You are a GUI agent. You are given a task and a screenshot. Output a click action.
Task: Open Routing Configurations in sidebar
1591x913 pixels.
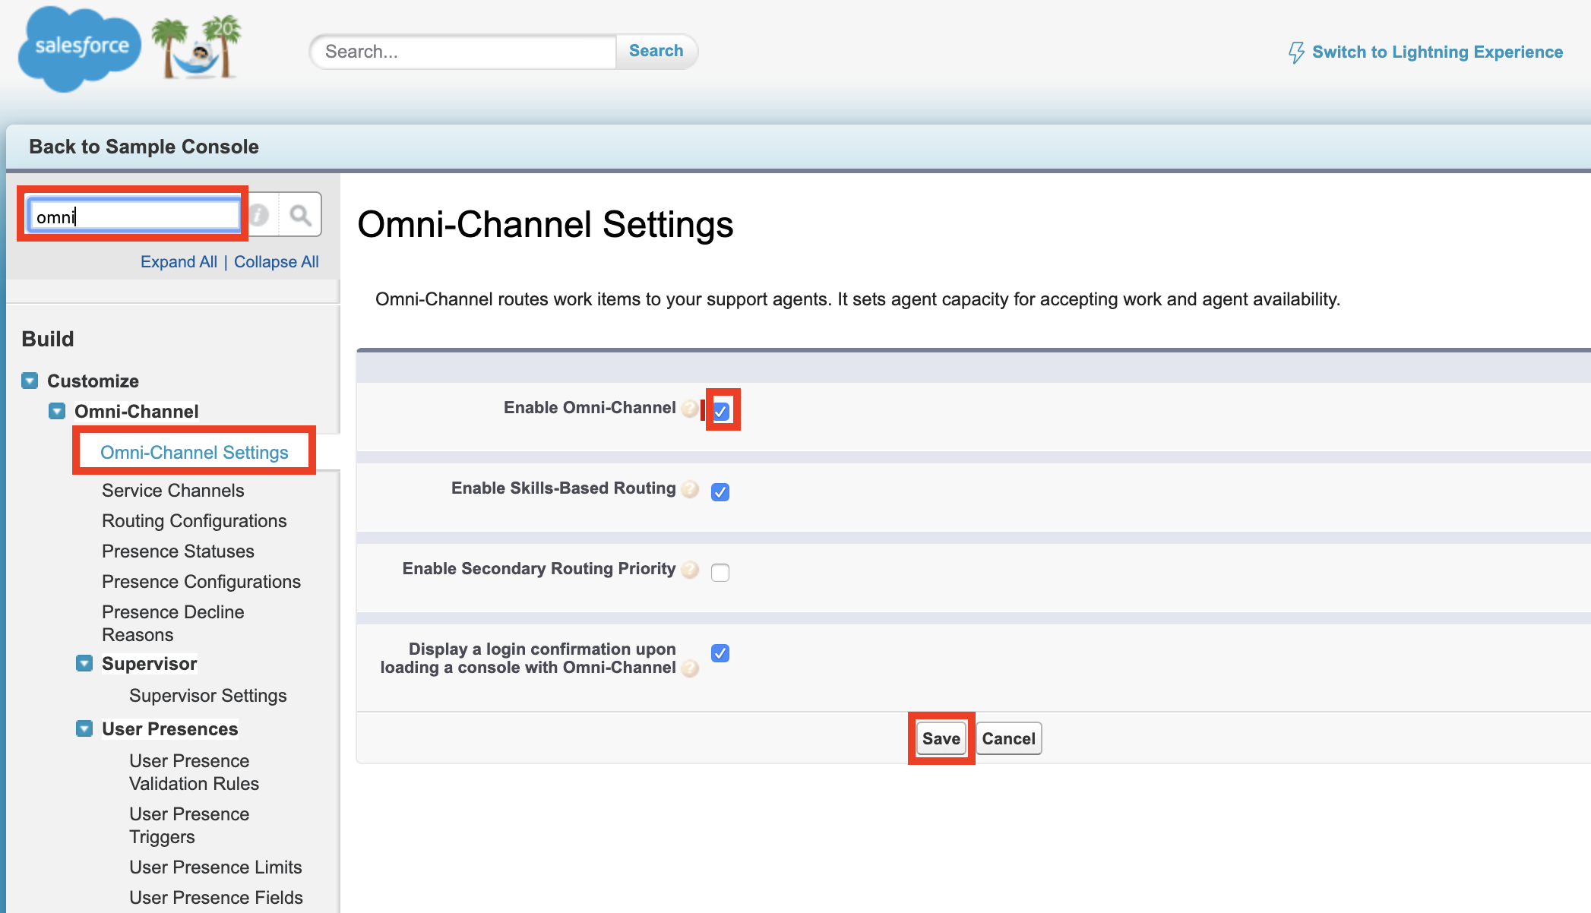click(195, 521)
